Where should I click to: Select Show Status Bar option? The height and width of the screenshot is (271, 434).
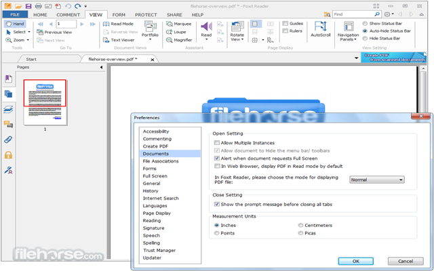(x=365, y=24)
